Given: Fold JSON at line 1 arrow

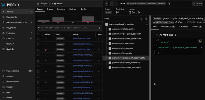Looking at the screenshot, I should [157, 40].
